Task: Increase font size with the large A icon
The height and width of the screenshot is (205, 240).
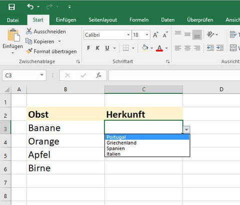Action: (x=155, y=35)
